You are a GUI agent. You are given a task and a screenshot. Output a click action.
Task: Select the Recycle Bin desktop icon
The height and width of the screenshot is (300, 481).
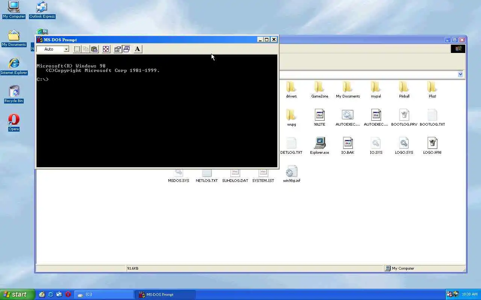14,94
